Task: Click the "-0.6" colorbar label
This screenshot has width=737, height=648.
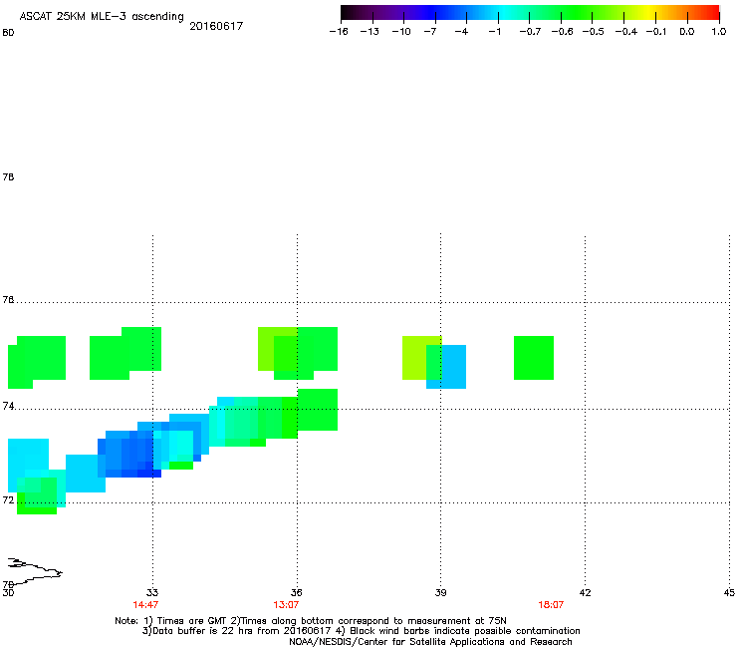Action: pos(562,32)
